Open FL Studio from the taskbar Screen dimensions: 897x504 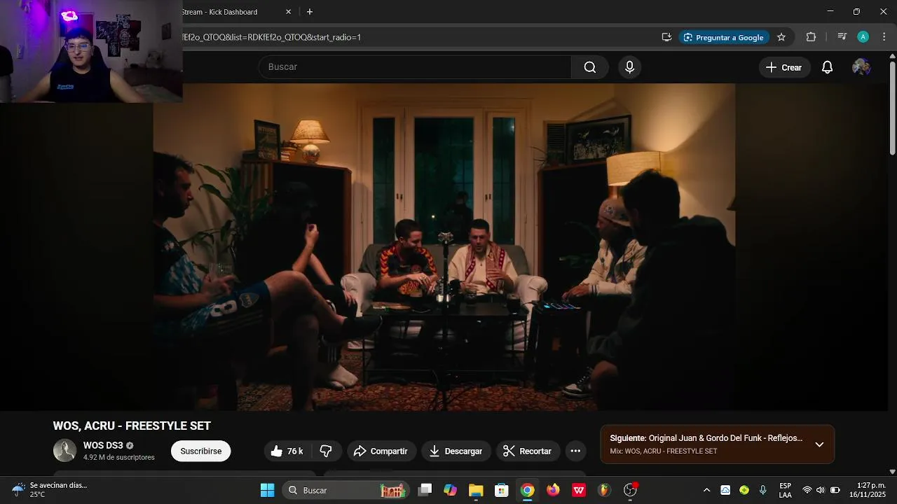[604, 490]
